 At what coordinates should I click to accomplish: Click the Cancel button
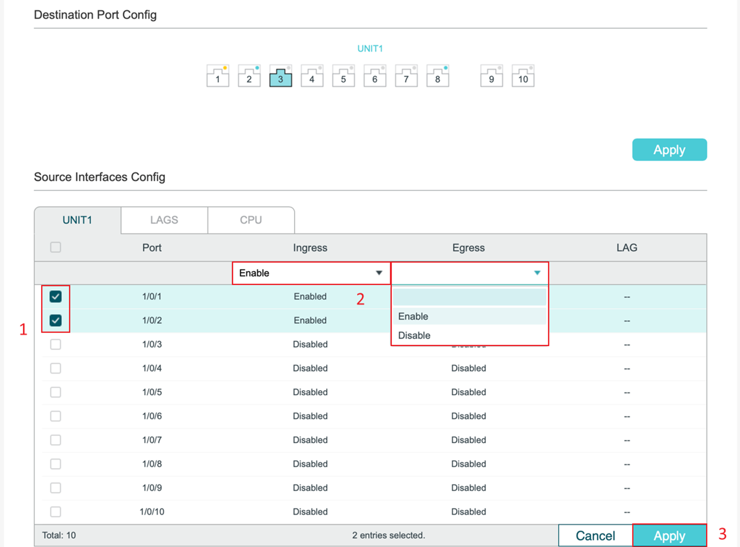[595, 535]
